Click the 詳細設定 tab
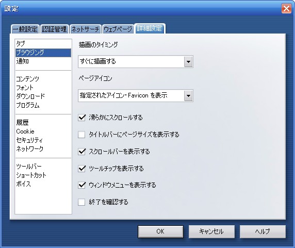 [x=150, y=28]
